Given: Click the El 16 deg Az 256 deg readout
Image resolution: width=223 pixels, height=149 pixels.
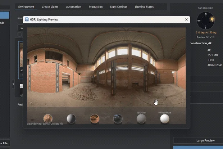Looking at the screenshot, I should coord(206,32).
